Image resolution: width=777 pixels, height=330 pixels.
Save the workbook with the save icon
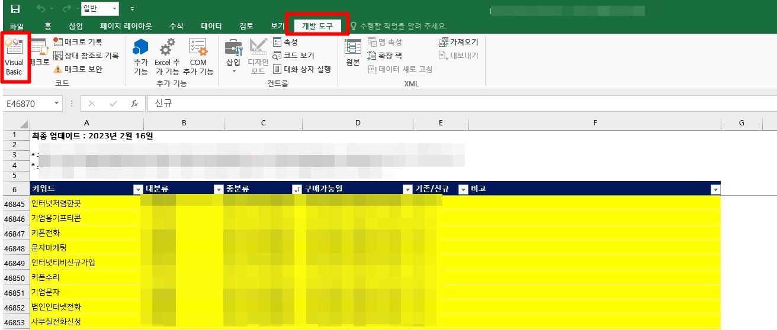pos(15,9)
